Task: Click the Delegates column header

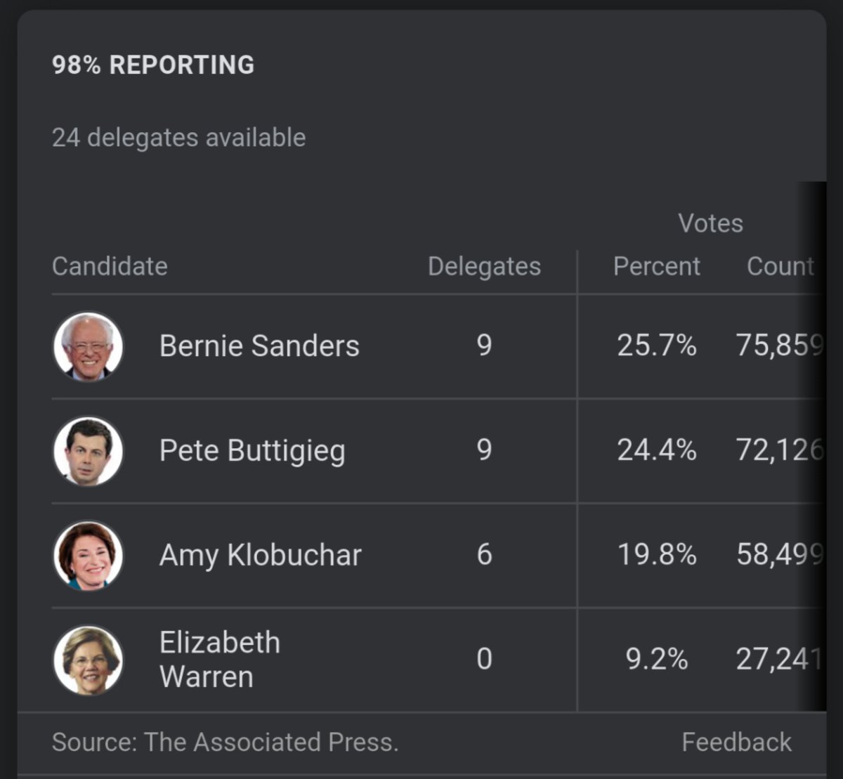Action: [x=484, y=267]
